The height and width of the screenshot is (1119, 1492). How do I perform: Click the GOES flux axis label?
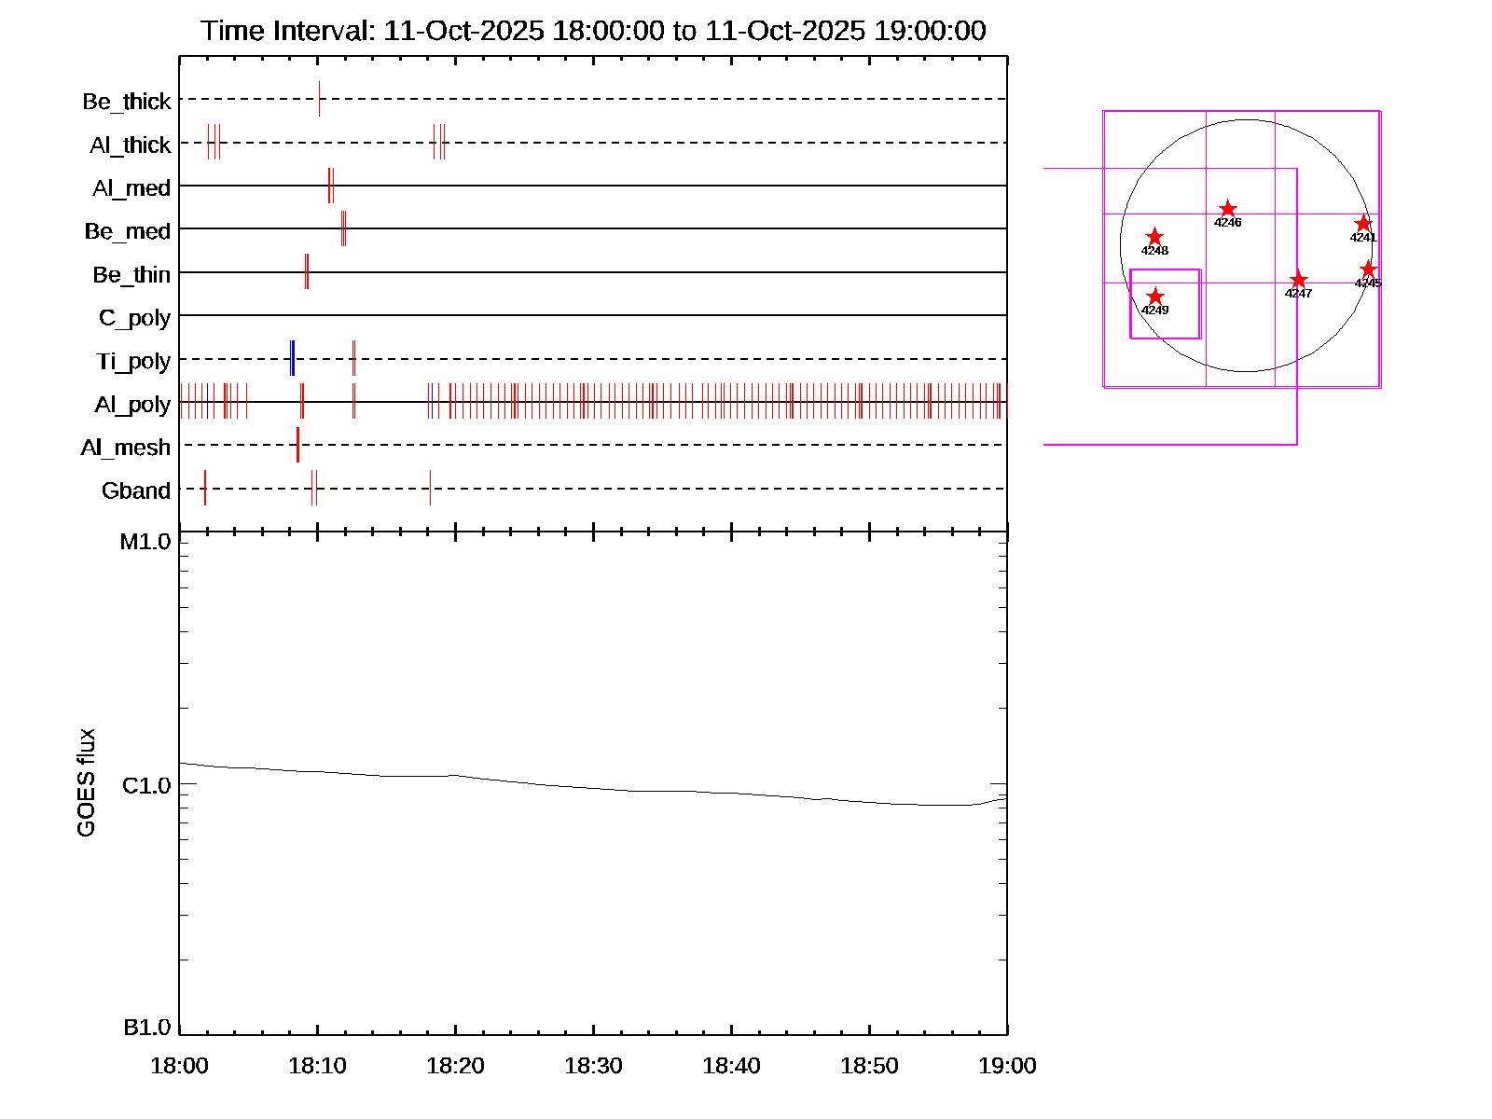click(x=86, y=782)
